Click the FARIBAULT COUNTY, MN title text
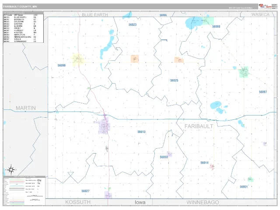Image resolution: width=280 pixels, height=210 pixels. [20, 7]
